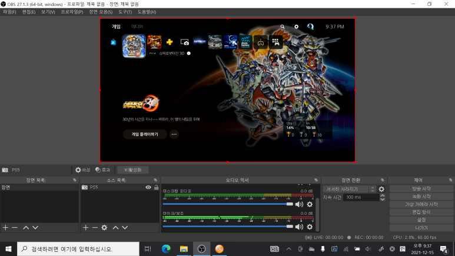Open 데스크탑 오디오 settings gear

coord(310,204)
